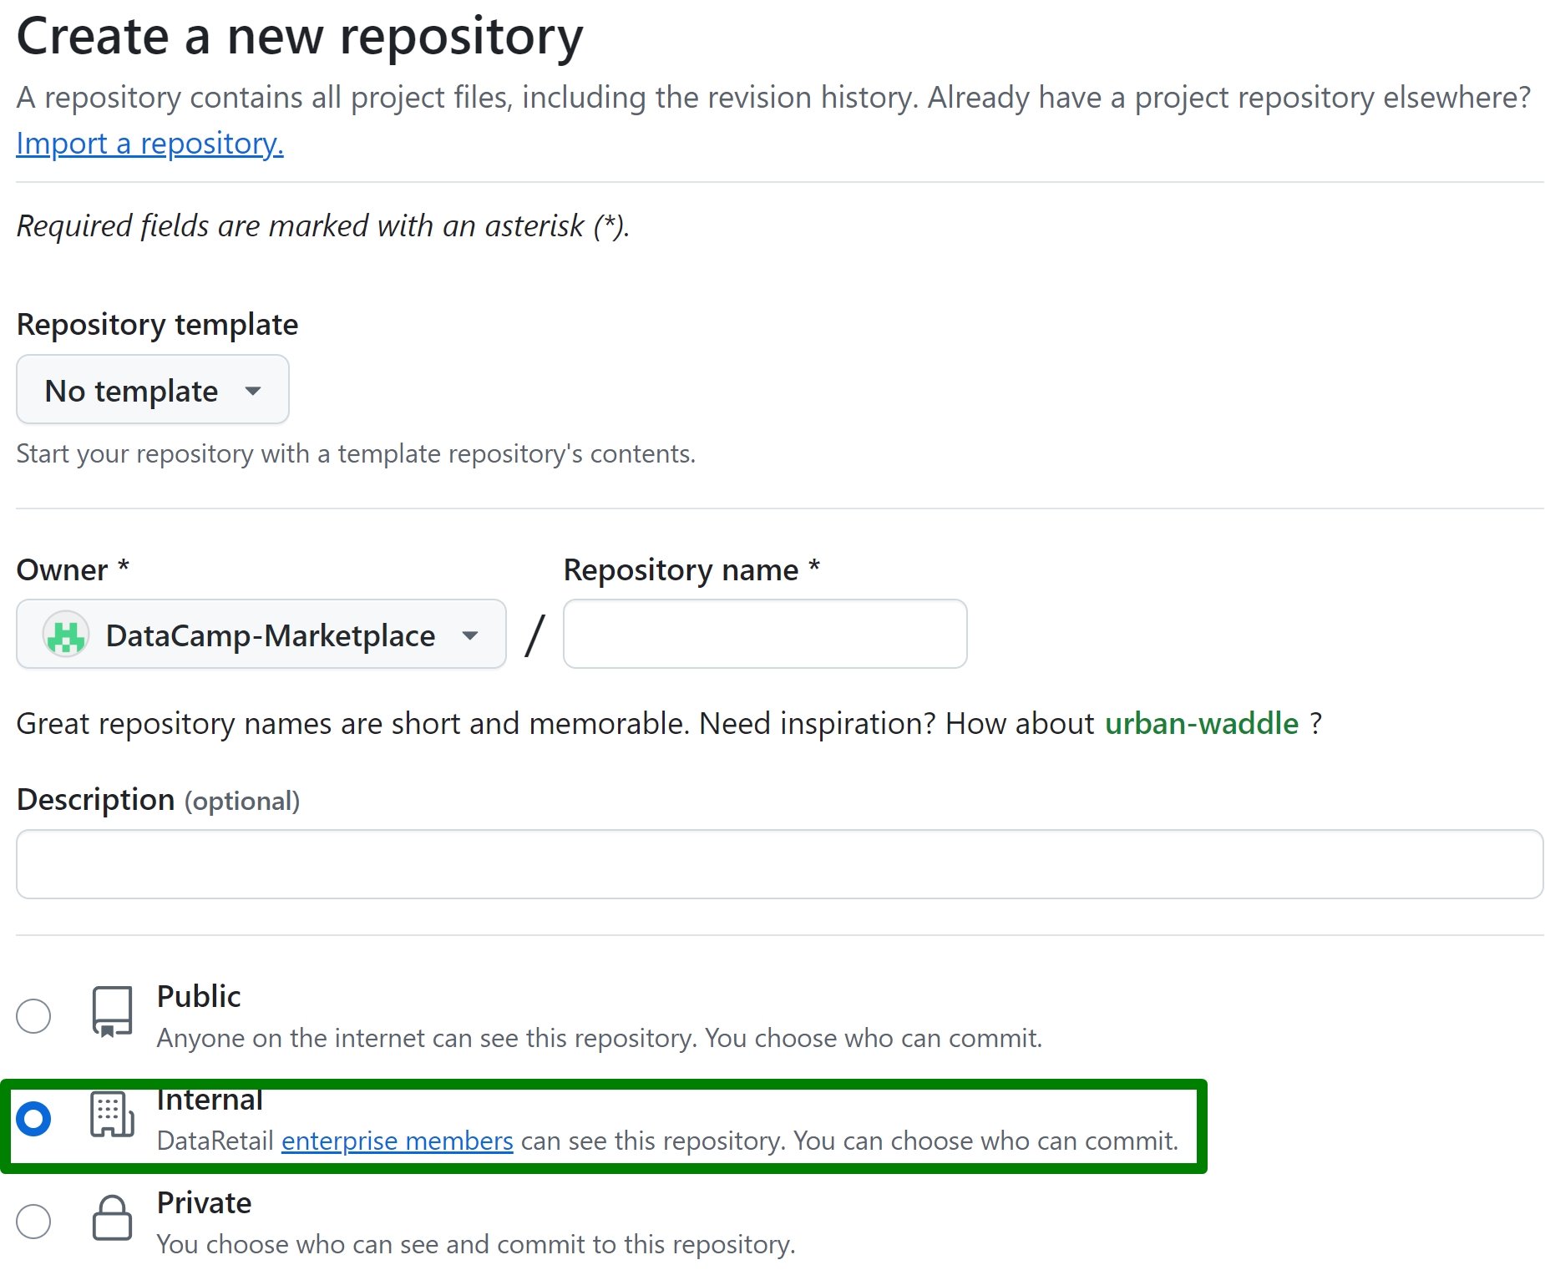Focus the Repository name input field

(x=765, y=634)
